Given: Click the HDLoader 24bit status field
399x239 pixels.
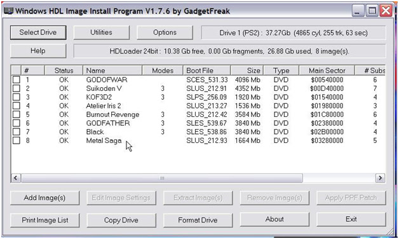Looking at the screenshot, I should click(x=229, y=51).
